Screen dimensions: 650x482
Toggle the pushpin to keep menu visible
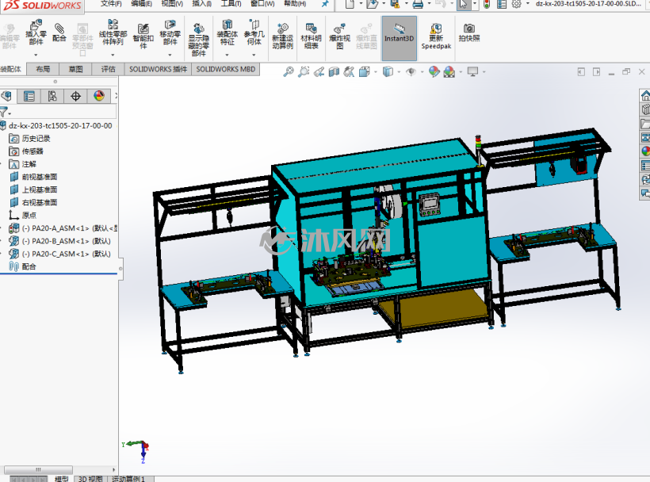coord(325,4)
